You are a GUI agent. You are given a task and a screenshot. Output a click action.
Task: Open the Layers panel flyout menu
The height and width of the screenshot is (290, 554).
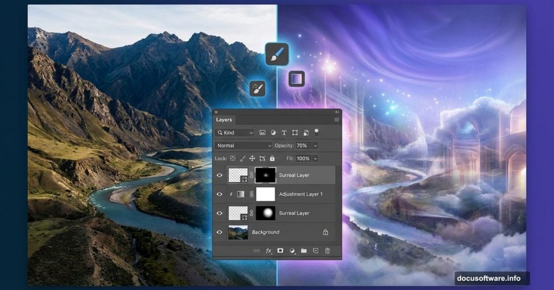pyautogui.click(x=337, y=120)
